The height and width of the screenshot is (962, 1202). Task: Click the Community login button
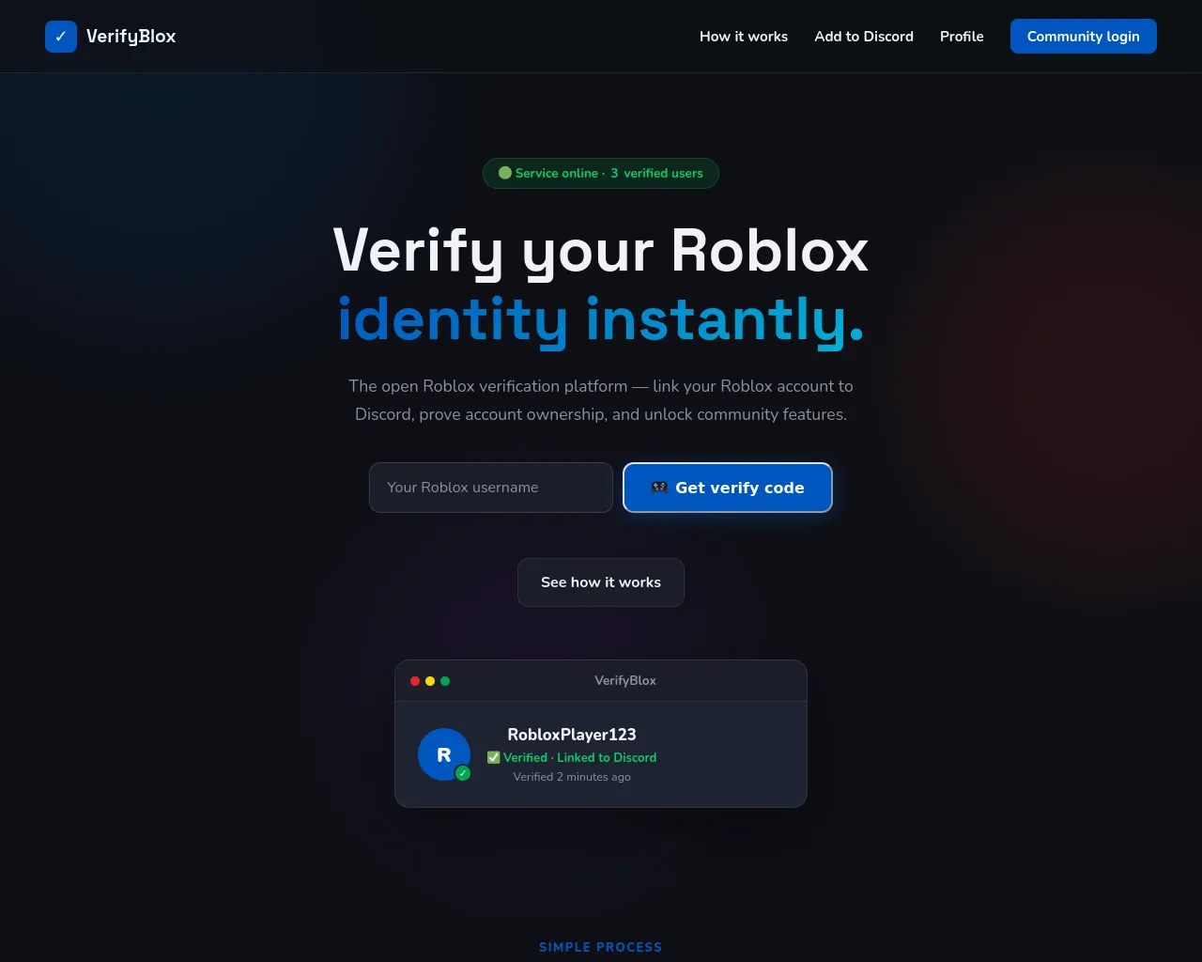pyautogui.click(x=1084, y=37)
